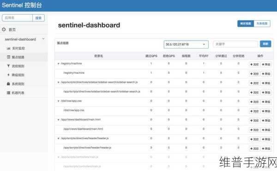Click the 平均RT column header
Screen dimensions: 277x171
click(204, 56)
